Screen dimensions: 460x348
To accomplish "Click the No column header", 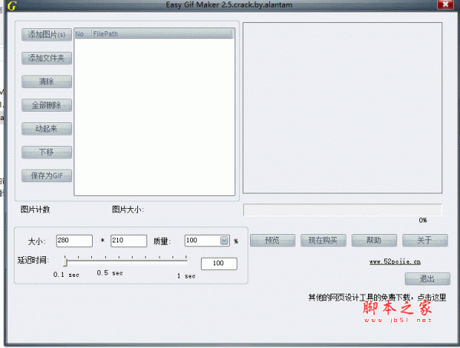I will tap(83, 34).
